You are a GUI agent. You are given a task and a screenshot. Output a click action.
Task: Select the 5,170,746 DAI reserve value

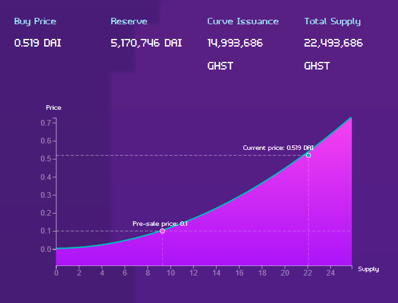click(146, 43)
